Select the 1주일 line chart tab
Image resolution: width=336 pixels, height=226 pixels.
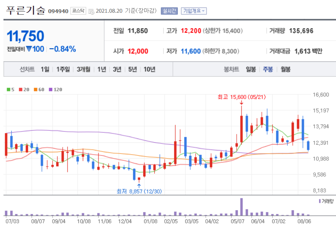[x=63, y=69]
